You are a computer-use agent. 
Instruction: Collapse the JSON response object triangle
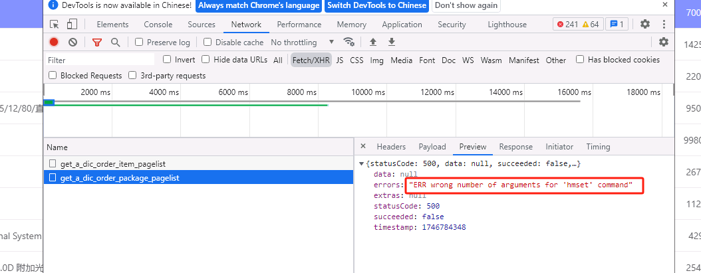(361, 163)
